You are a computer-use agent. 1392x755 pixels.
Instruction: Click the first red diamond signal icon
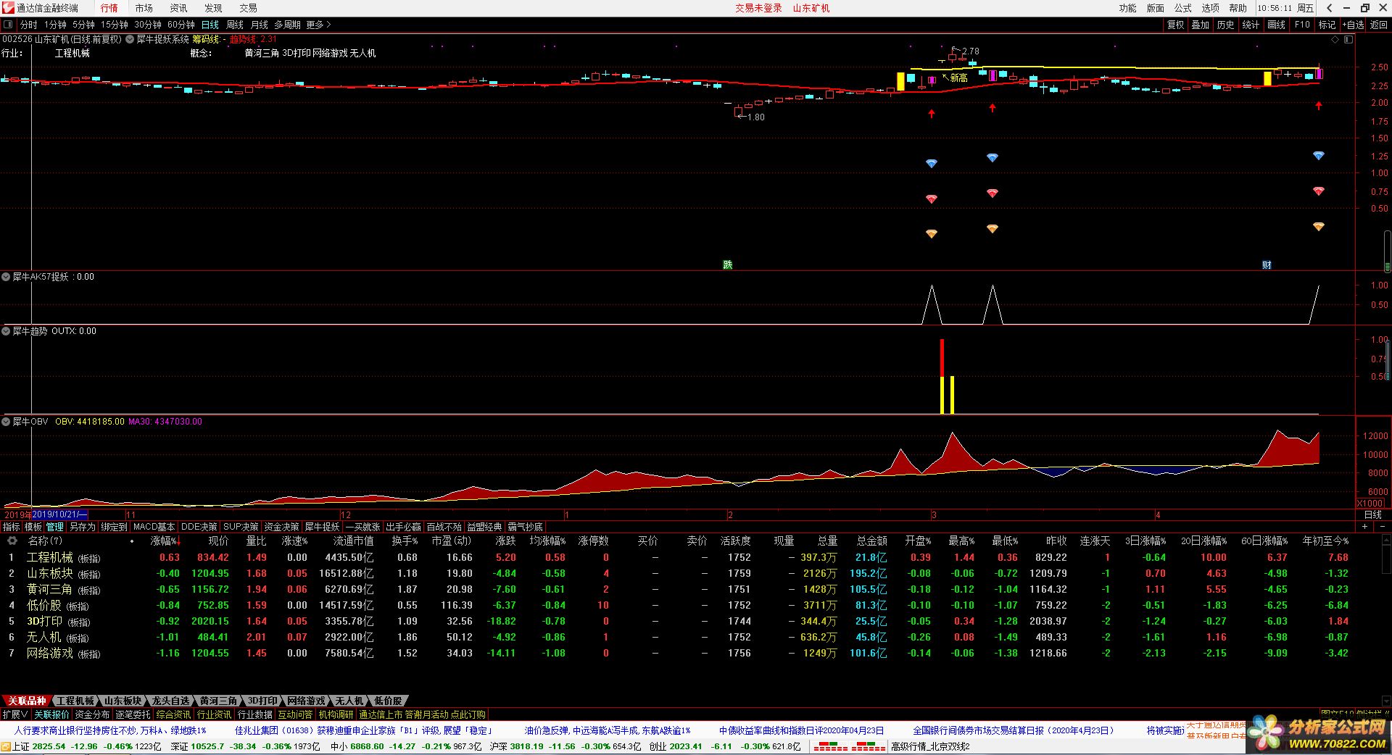tap(932, 199)
